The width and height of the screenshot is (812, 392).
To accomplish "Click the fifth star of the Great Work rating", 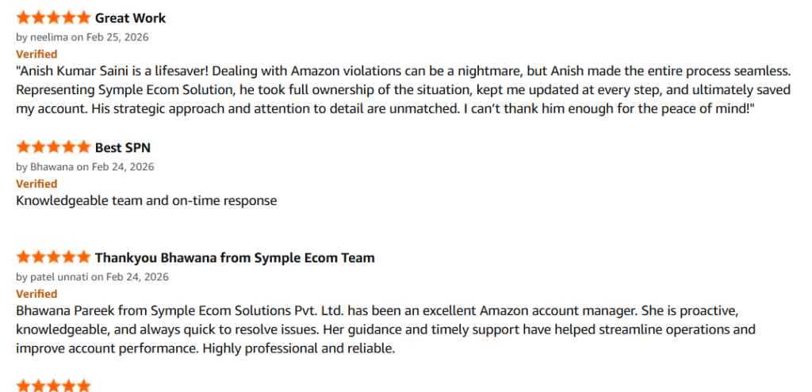I will 83,17.
